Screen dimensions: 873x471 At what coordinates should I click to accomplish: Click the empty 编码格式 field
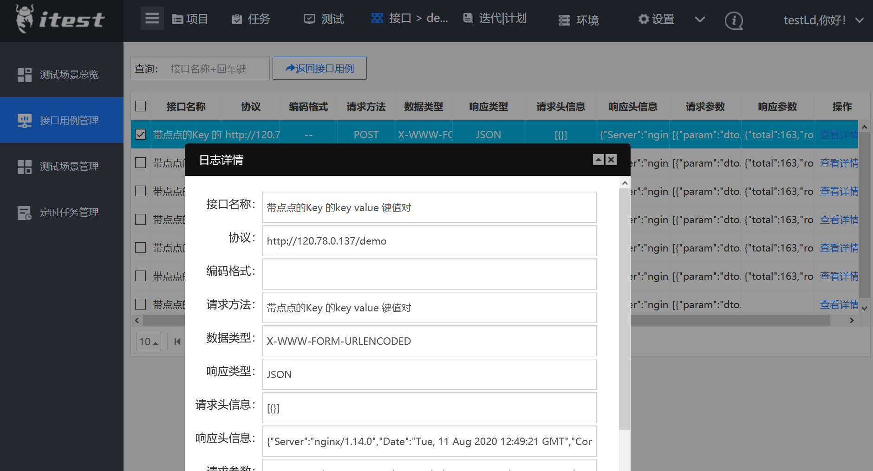429,274
